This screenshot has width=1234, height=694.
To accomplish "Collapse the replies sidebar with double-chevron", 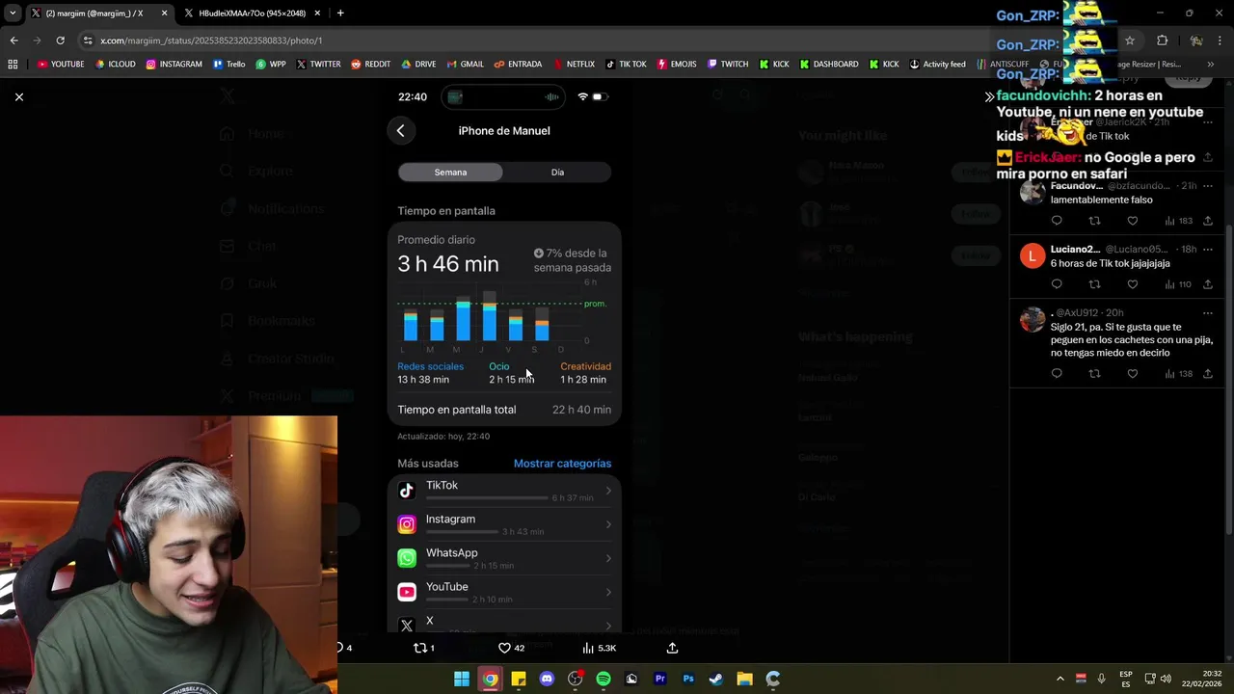I will point(989,97).
